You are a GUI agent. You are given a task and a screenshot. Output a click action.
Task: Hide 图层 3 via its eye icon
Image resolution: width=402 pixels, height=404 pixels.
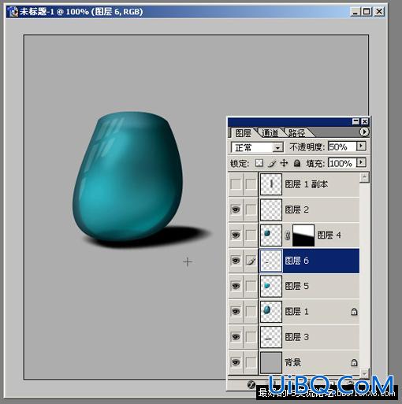coord(236,337)
